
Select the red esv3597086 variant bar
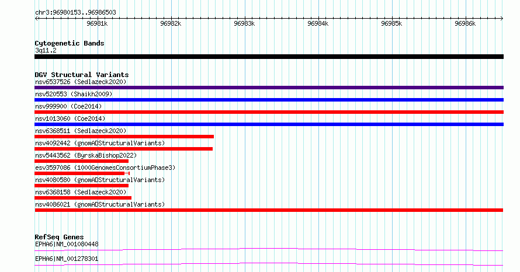(x=82, y=173)
